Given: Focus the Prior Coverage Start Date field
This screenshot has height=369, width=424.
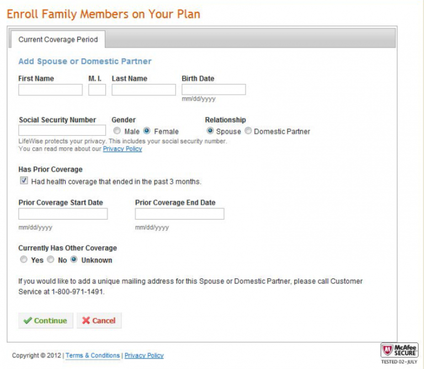Looking at the screenshot, I should (x=63, y=214).
